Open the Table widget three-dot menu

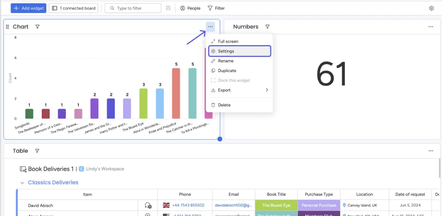[x=430, y=151]
